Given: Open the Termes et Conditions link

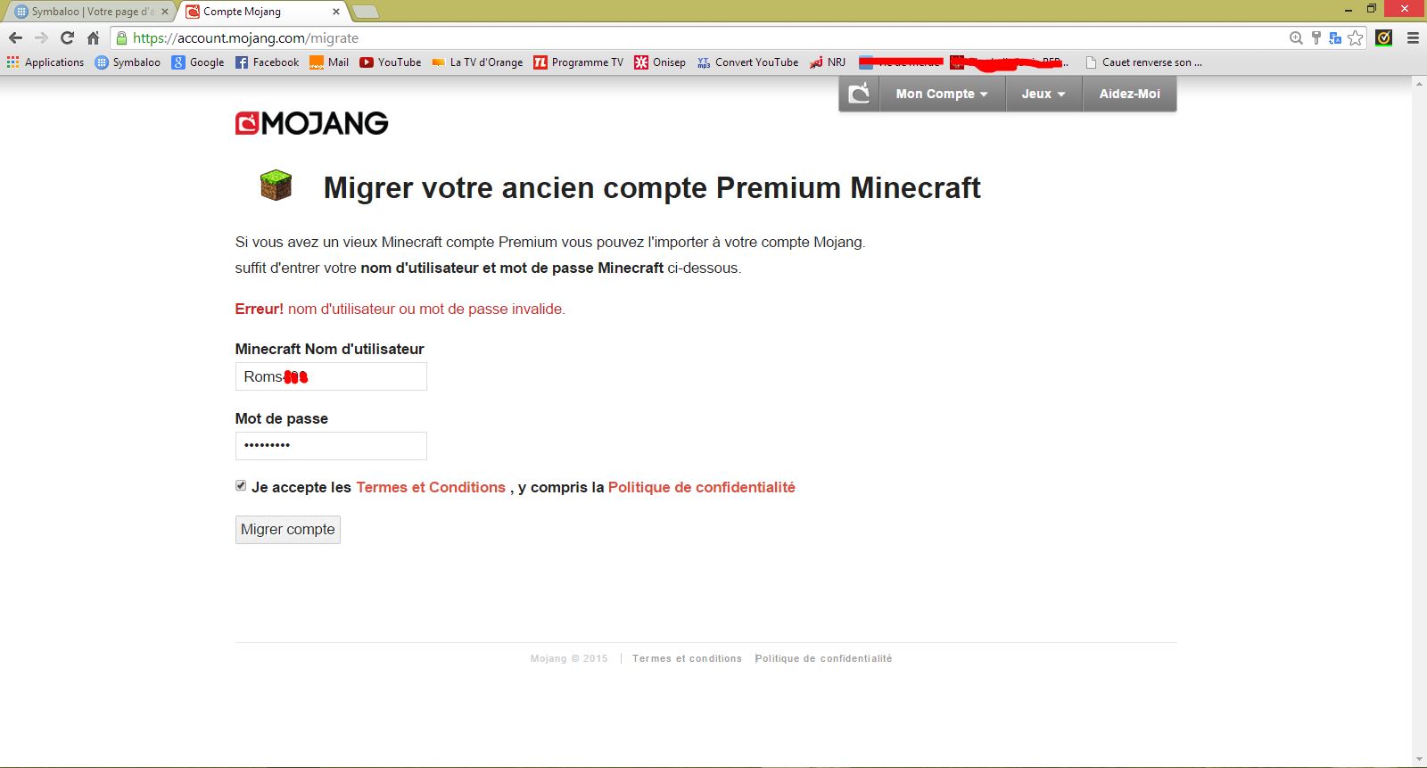Looking at the screenshot, I should 431,487.
